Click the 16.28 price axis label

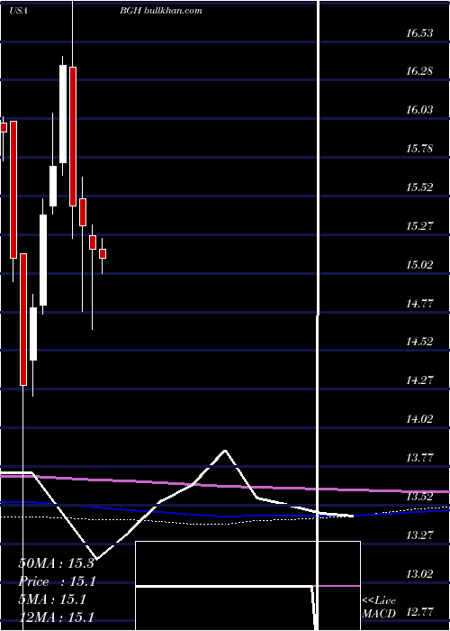(x=419, y=71)
